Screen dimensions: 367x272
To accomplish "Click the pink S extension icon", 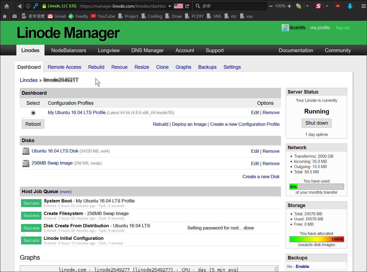I will coord(318,6).
